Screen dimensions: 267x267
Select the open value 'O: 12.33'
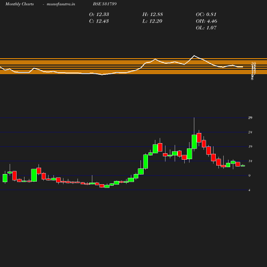(x=99, y=14)
